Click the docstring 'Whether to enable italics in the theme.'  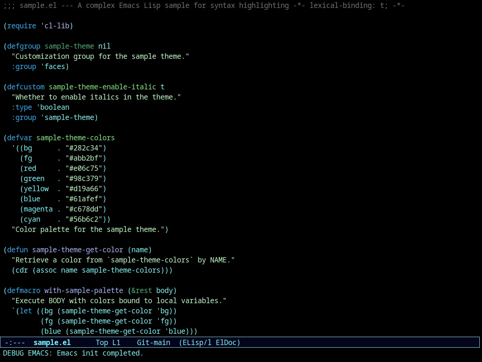tap(96, 97)
